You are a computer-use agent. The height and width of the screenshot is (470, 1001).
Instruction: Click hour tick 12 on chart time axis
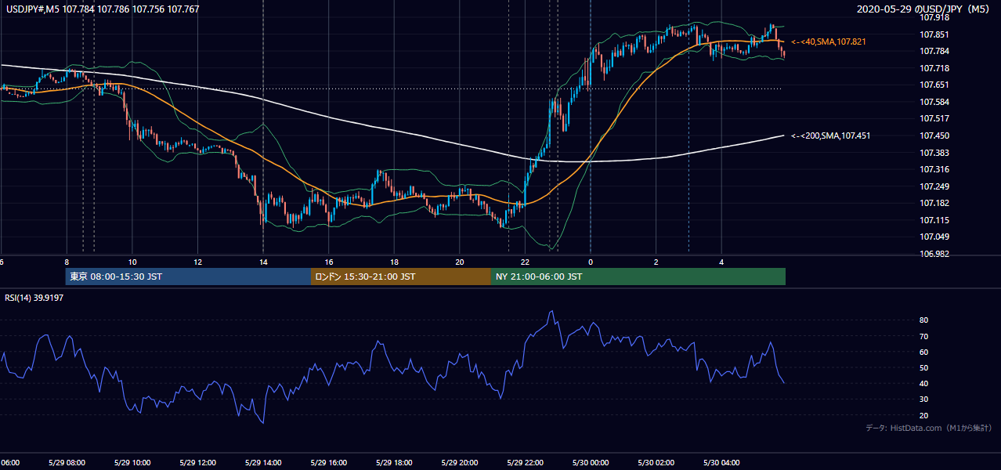(x=197, y=262)
